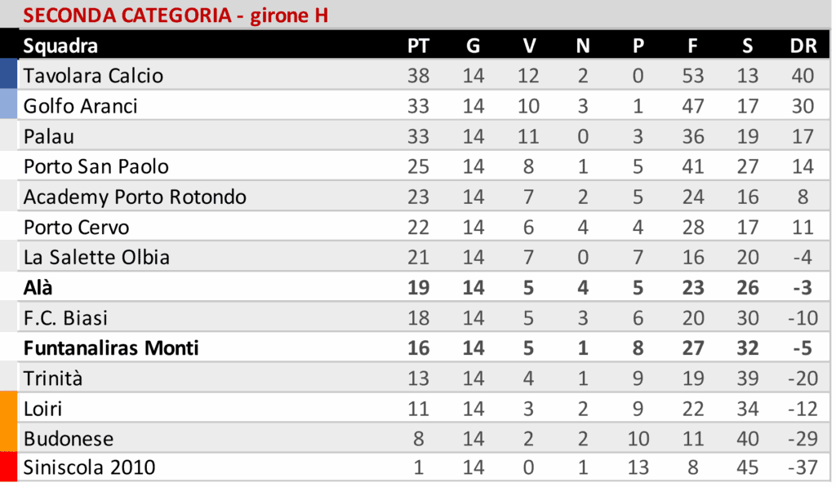The height and width of the screenshot is (487, 836).
Task: Select Tavolara Calcio's points value 38
Action: [x=418, y=76]
